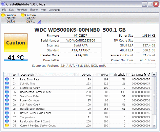The width and height of the screenshot is (160, 132).
Task: Click the Interface field Serial ATA
Action: tap(80, 45)
